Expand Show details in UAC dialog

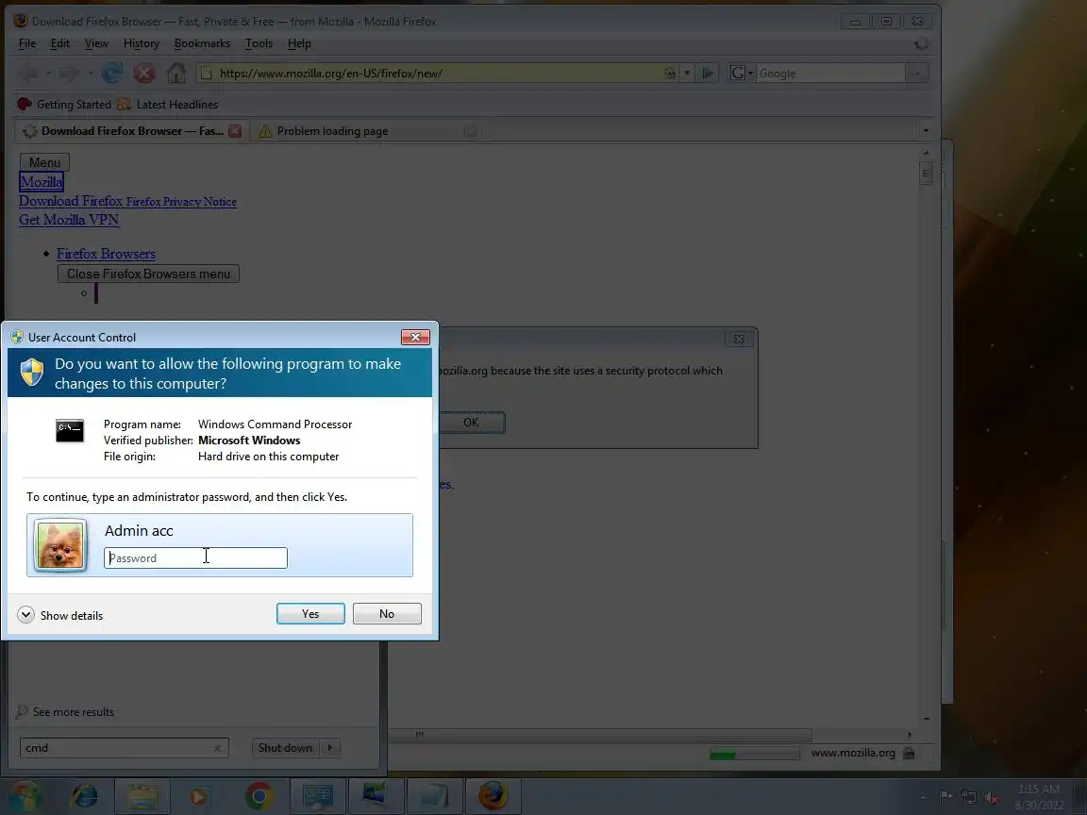tap(60, 615)
